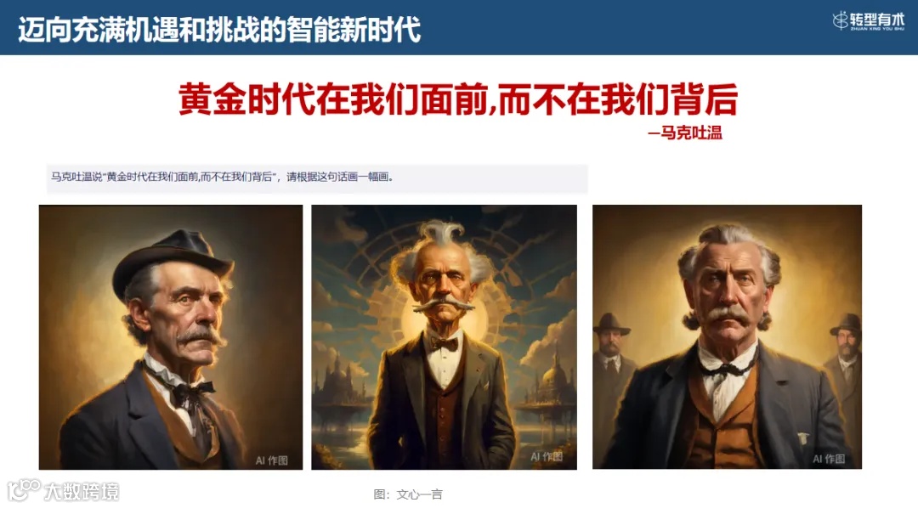Screen dimensions: 918x508
Task: Click the 转型有术 logo icon
Action: [x=840, y=20]
